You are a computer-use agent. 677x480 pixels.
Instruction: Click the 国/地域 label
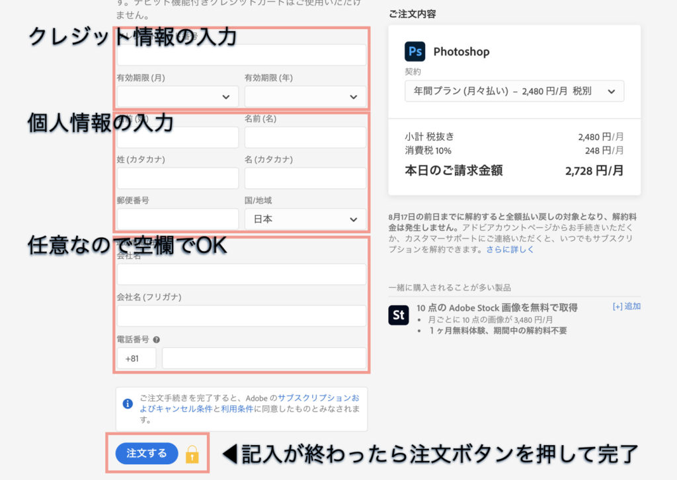pos(259,201)
